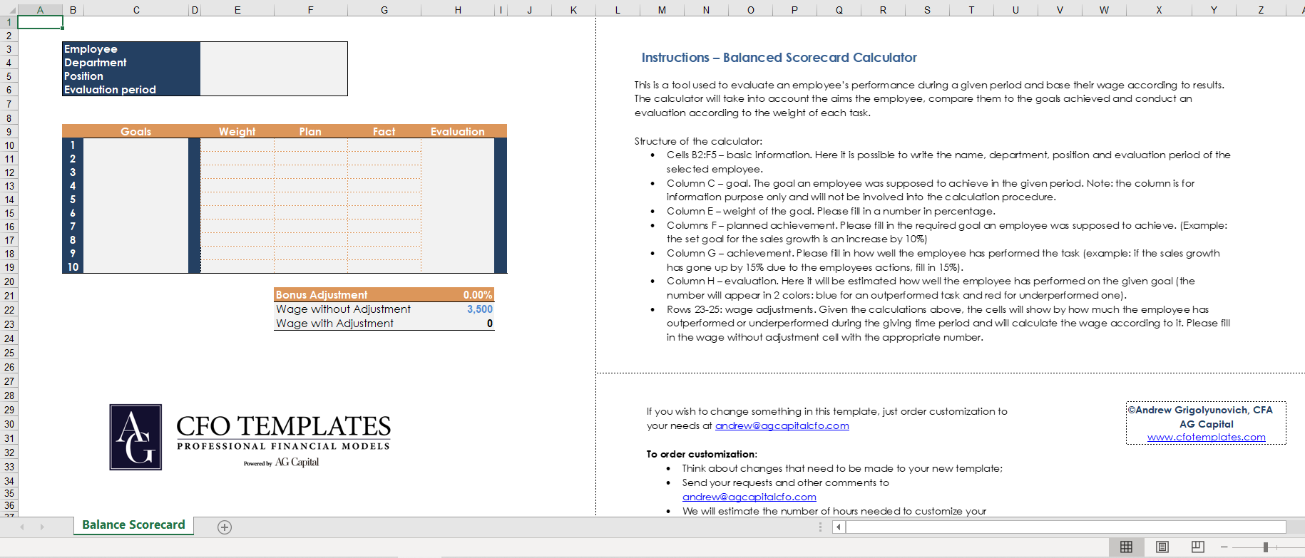Click goal number 5 cell
This screenshot has width=1305, height=558.
tap(73, 200)
